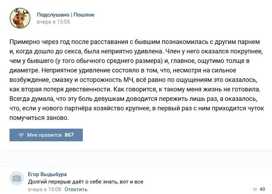Click the heart icon inside Мне нравится button
The height and width of the screenshot is (194, 272).
pos(21,135)
